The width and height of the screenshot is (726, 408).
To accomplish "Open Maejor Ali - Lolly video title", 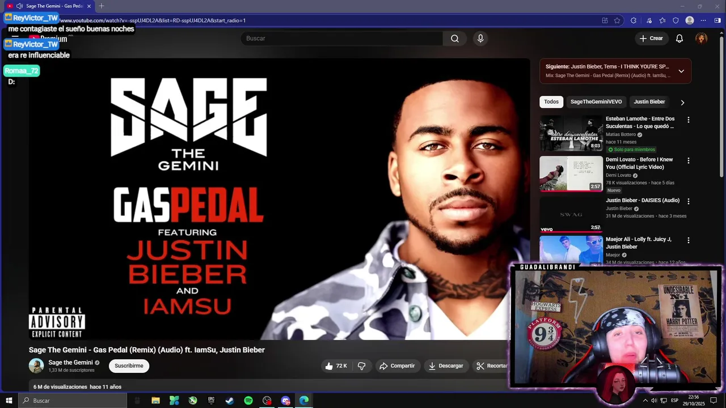I will (x=639, y=243).
